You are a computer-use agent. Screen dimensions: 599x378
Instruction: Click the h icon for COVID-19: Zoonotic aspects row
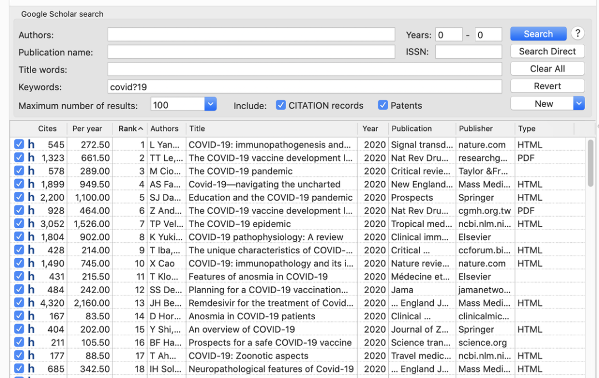31,355
